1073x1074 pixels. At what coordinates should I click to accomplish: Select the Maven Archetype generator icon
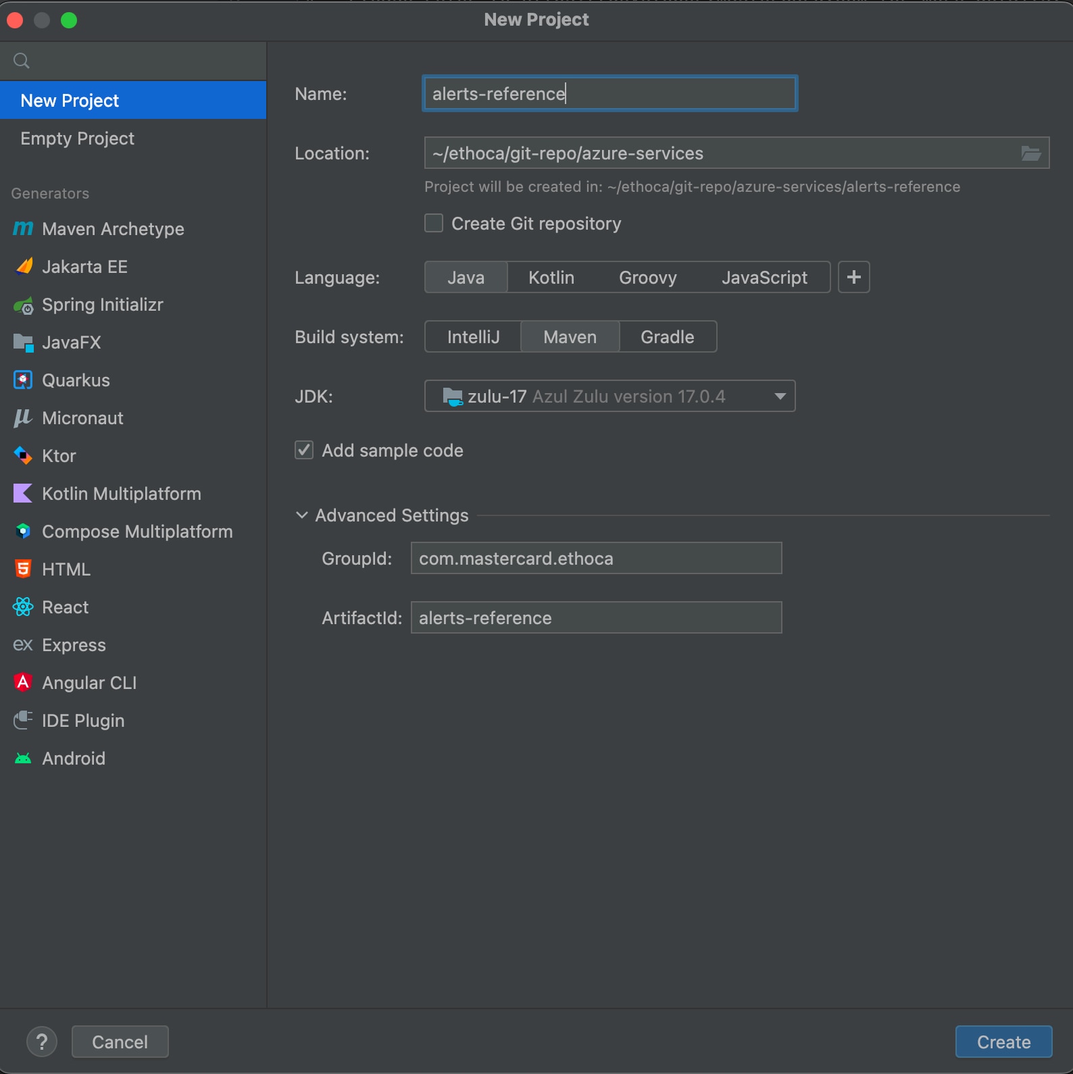[23, 229]
